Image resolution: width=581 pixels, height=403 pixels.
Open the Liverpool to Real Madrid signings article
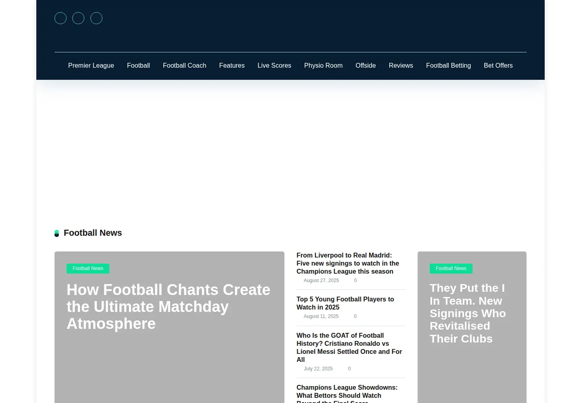tap(348, 264)
